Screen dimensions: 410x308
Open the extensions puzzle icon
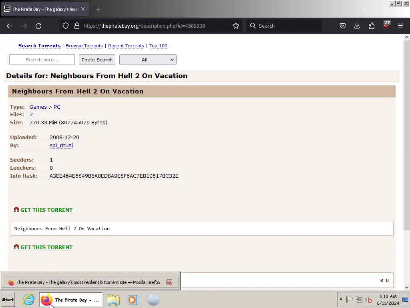coord(372,26)
